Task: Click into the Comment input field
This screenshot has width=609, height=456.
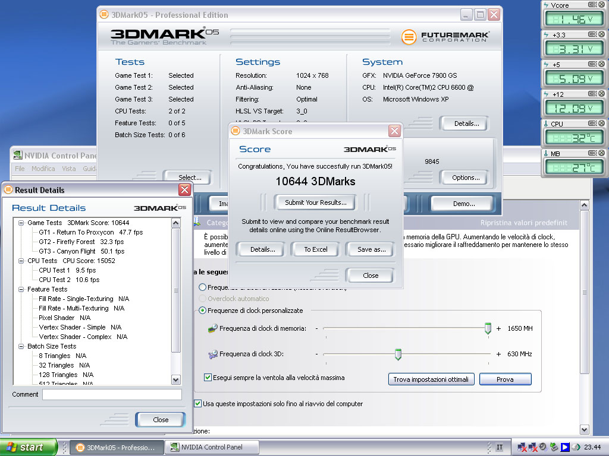Action: [x=112, y=394]
